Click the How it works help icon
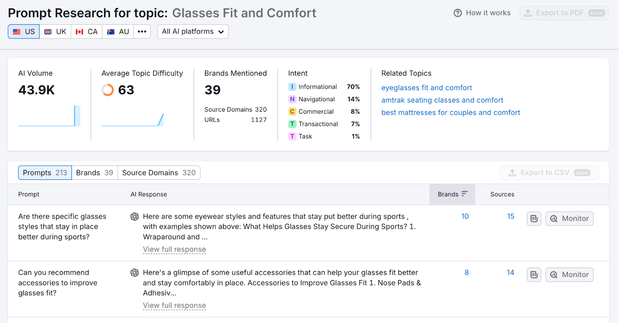Viewport: 619px width, 323px height. [x=458, y=13]
